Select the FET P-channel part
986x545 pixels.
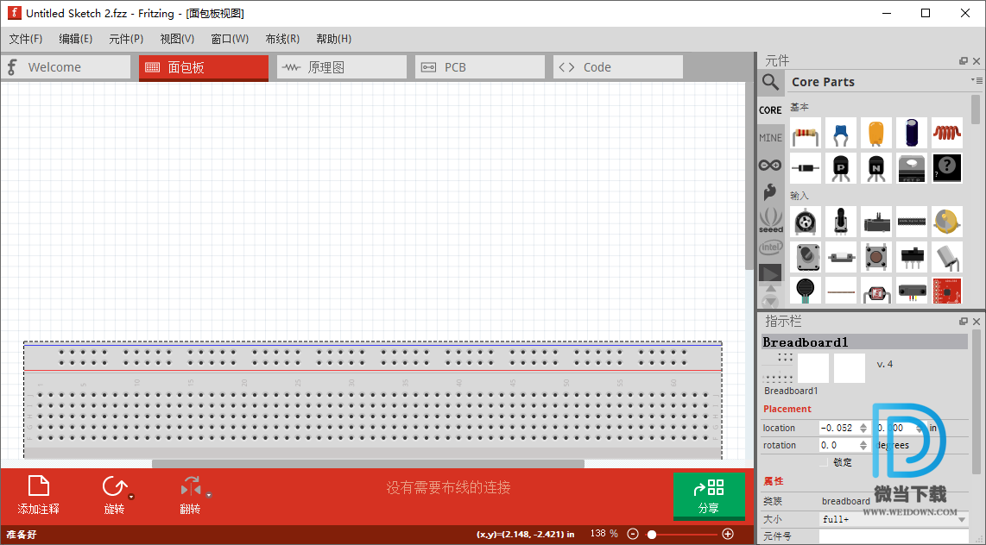point(912,168)
